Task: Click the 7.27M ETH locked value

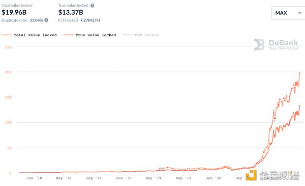Action: [90, 20]
